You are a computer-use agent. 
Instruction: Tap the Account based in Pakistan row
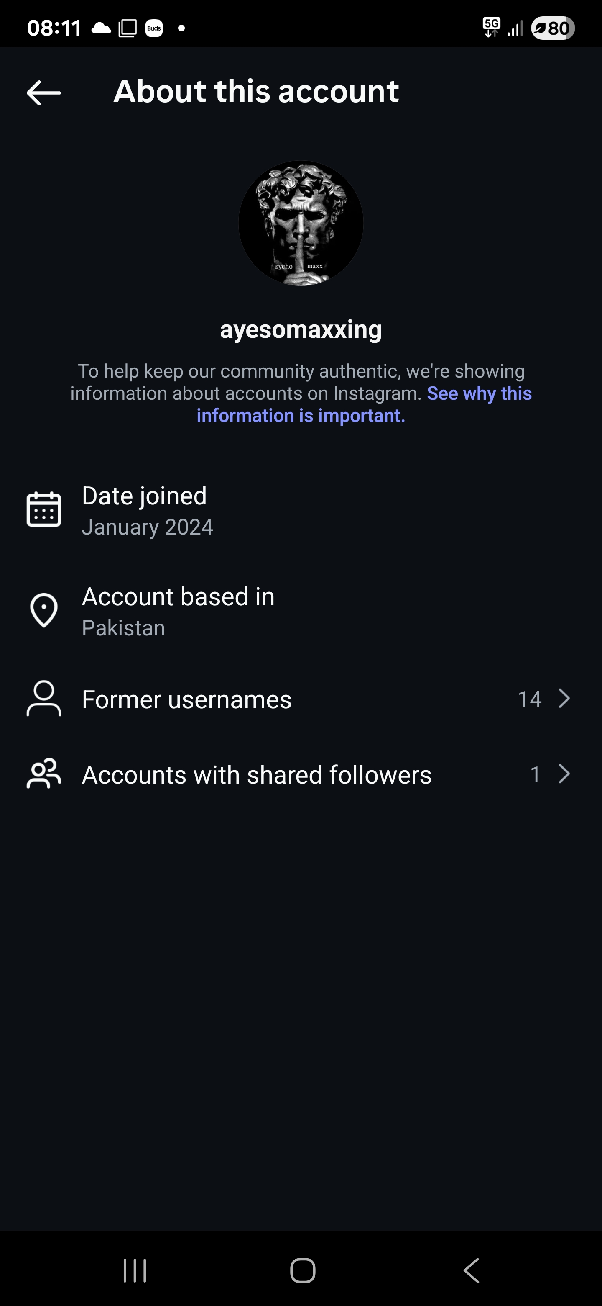coord(178,612)
